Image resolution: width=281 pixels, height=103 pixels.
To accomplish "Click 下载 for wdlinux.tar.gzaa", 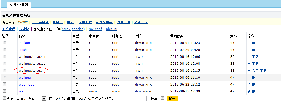I will (x=255, y=57).
